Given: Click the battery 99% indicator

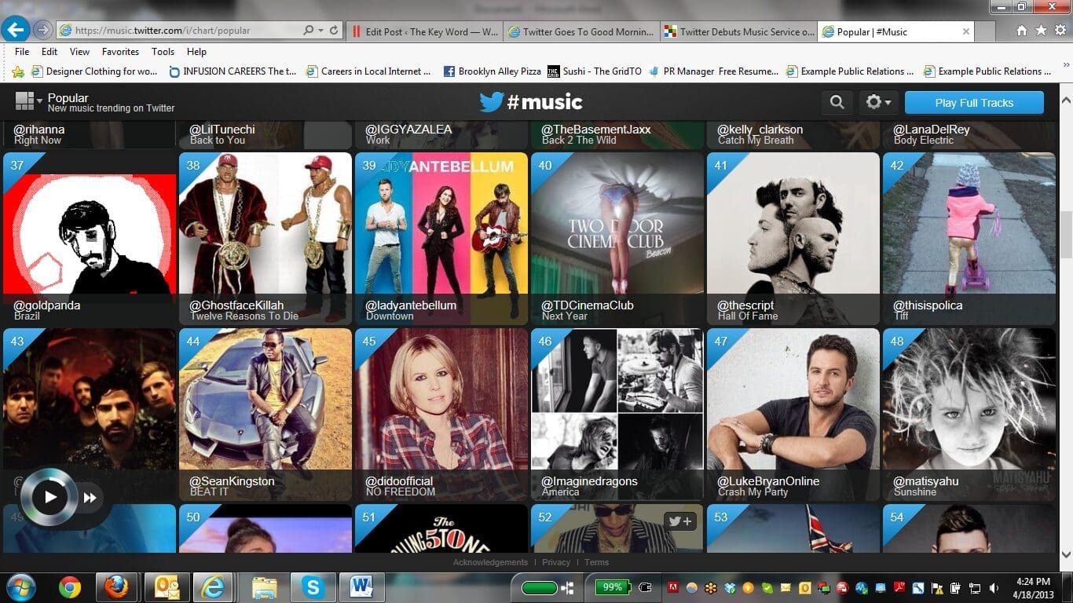Looking at the screenshot, I should pyautogui.click(x=612, y=587).
